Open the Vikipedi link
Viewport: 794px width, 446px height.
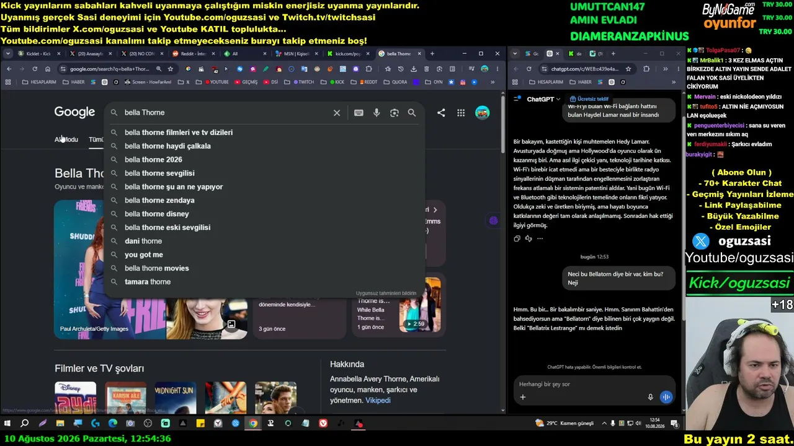(x=378, y=400)
